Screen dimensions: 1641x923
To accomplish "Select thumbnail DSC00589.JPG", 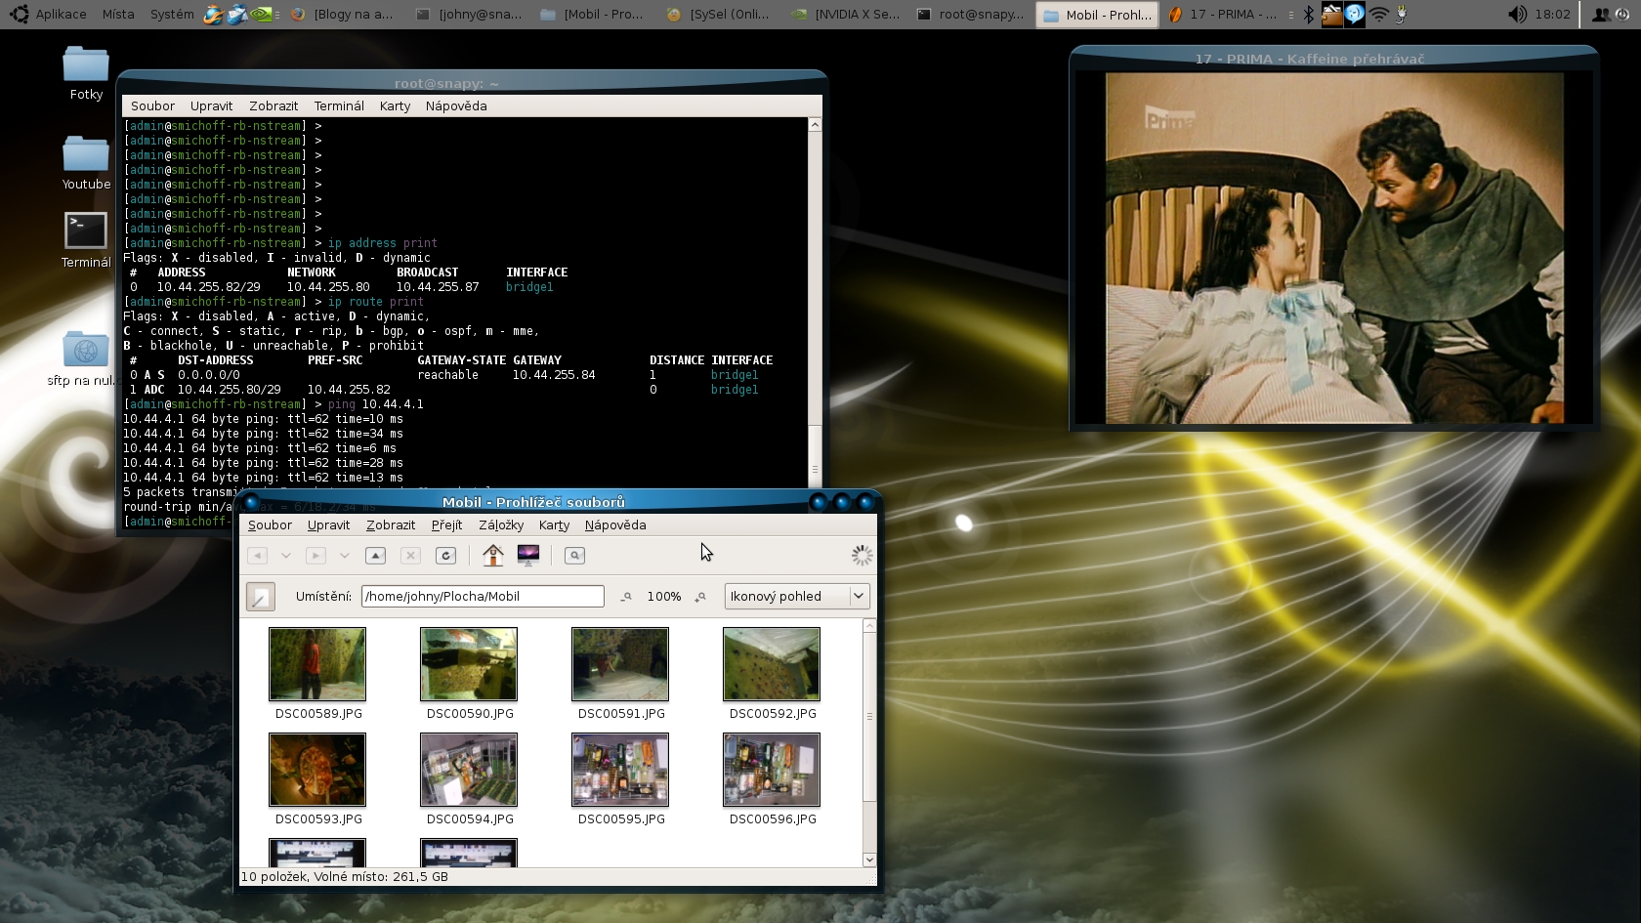I will [317, 664].
